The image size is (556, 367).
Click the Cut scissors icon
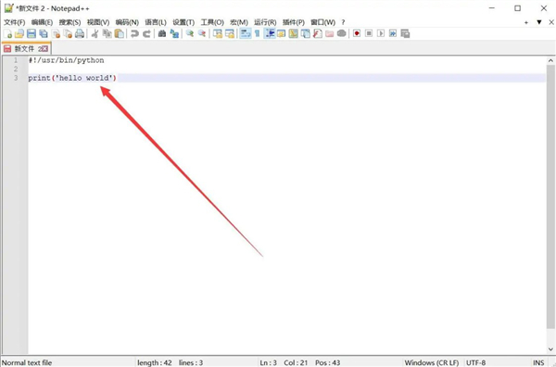(95, 33)
